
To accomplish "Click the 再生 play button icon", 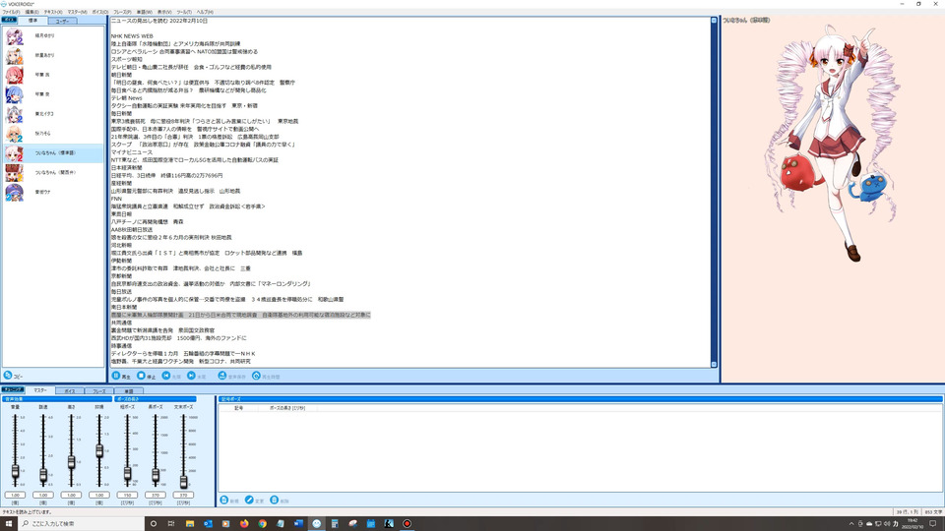I will [x=116, y=376].
